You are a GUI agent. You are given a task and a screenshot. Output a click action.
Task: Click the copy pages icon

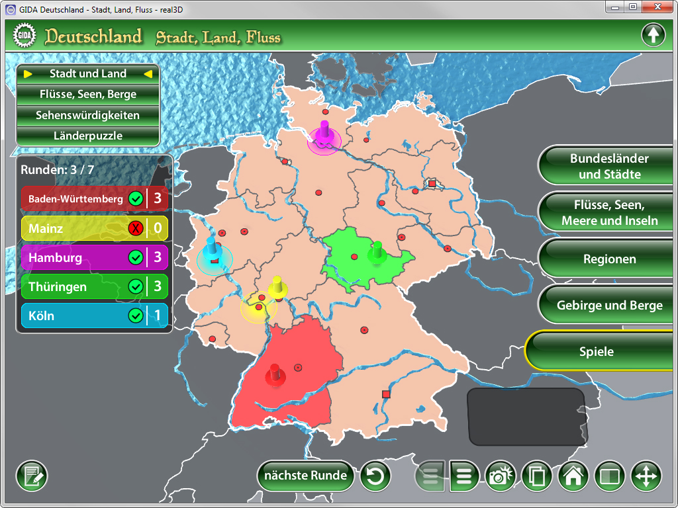(536, 476)
